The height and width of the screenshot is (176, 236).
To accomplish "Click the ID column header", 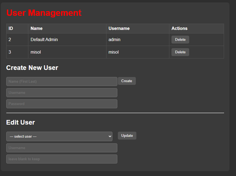I will [x=11, y=29].
